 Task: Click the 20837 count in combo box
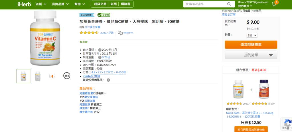[246, 104]
